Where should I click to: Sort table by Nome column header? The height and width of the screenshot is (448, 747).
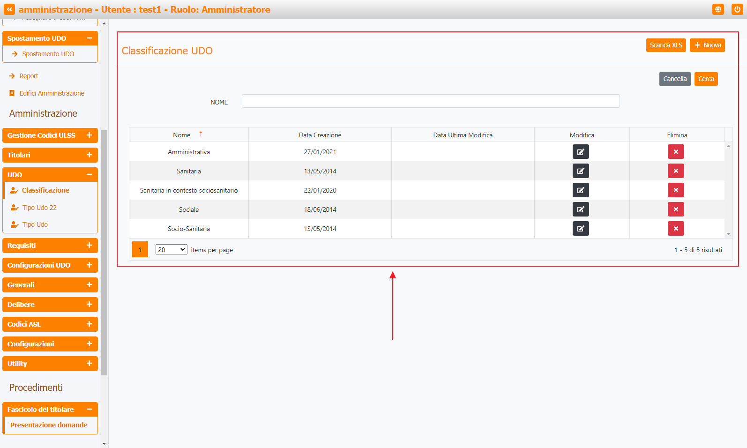point(182,135)
